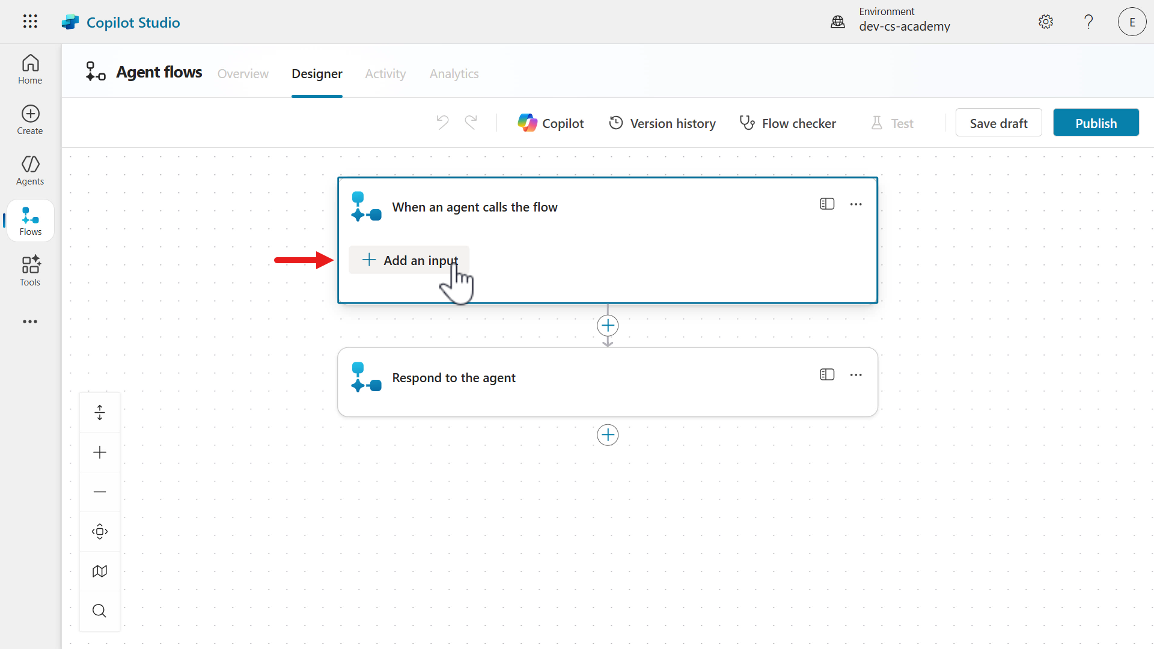Toggle side panel on trigger card

[827, 204]
